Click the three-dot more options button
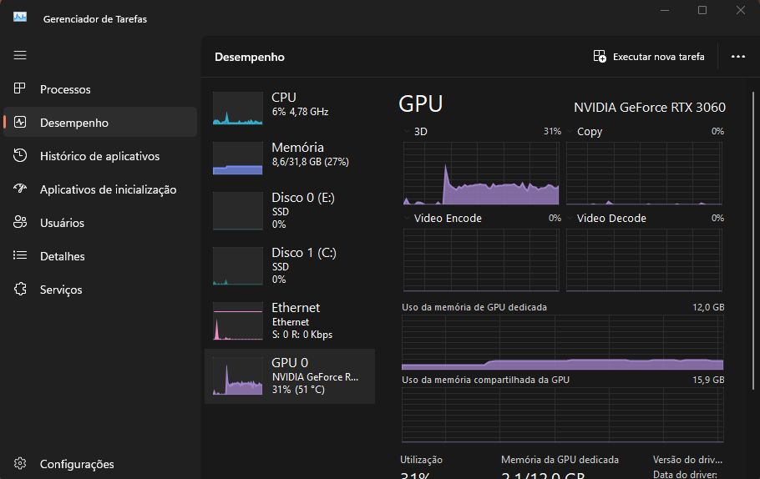Viewport: 760px width, 479px height. [x=737, y=57]
